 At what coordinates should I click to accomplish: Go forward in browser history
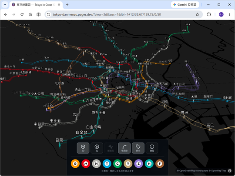pyautogui.click(x=13, y=14)
